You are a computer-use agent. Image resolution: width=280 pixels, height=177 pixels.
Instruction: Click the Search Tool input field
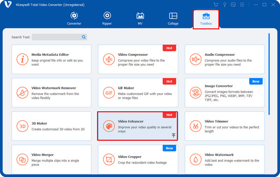pyautogui.click(x=59, y=37)
